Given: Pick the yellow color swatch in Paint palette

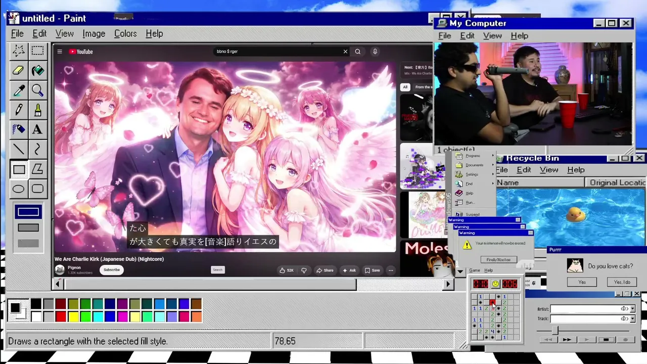Looking at the screenshot, I should click(73, 317).
